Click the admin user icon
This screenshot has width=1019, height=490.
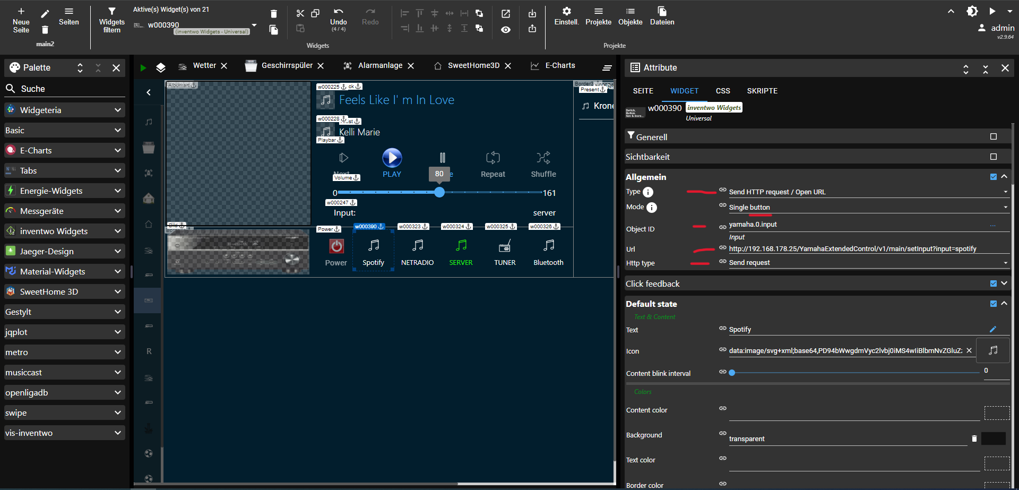[982, 28]
